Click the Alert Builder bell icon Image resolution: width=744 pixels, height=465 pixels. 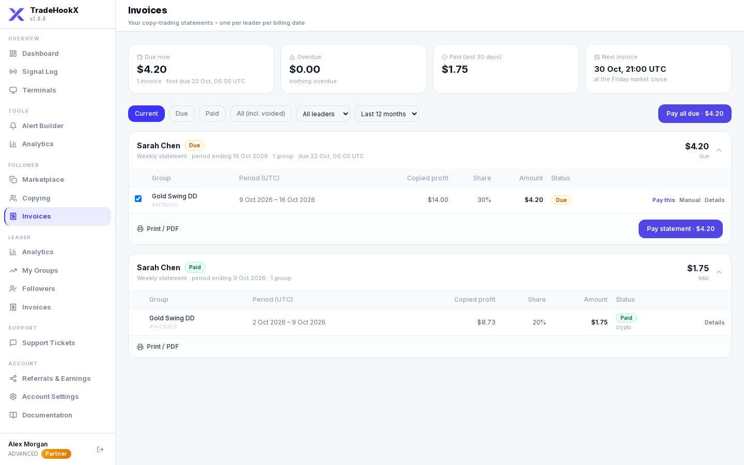click(13, 126)
